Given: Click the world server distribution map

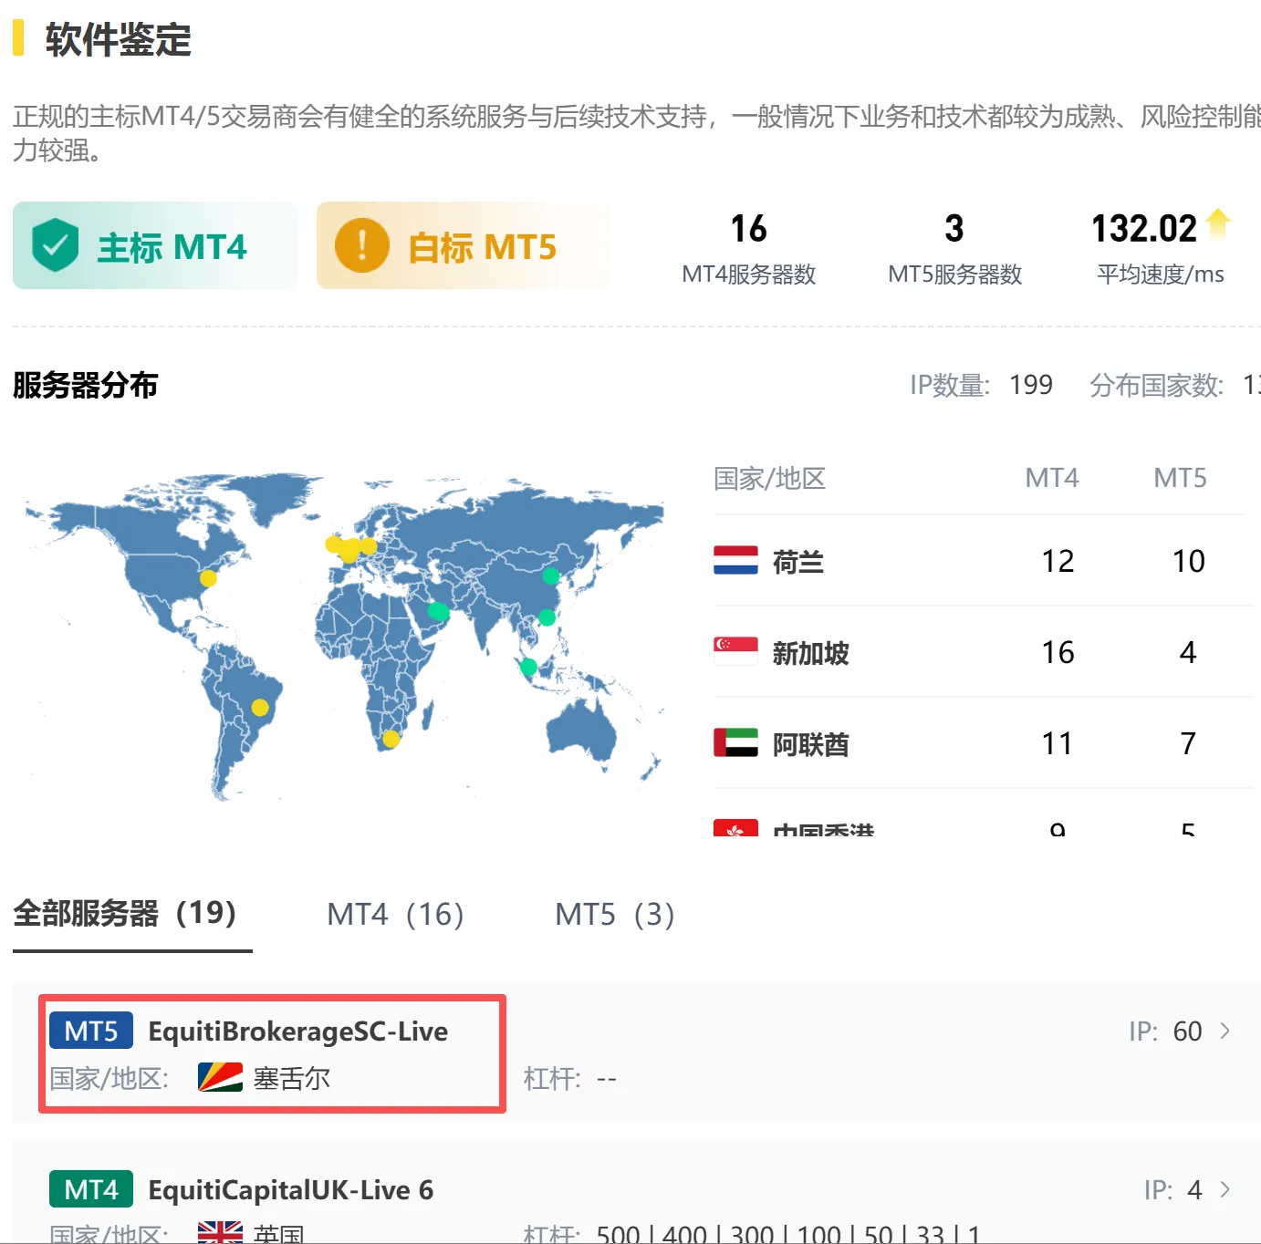Looking at the screenshot, I should coord(345,636).
